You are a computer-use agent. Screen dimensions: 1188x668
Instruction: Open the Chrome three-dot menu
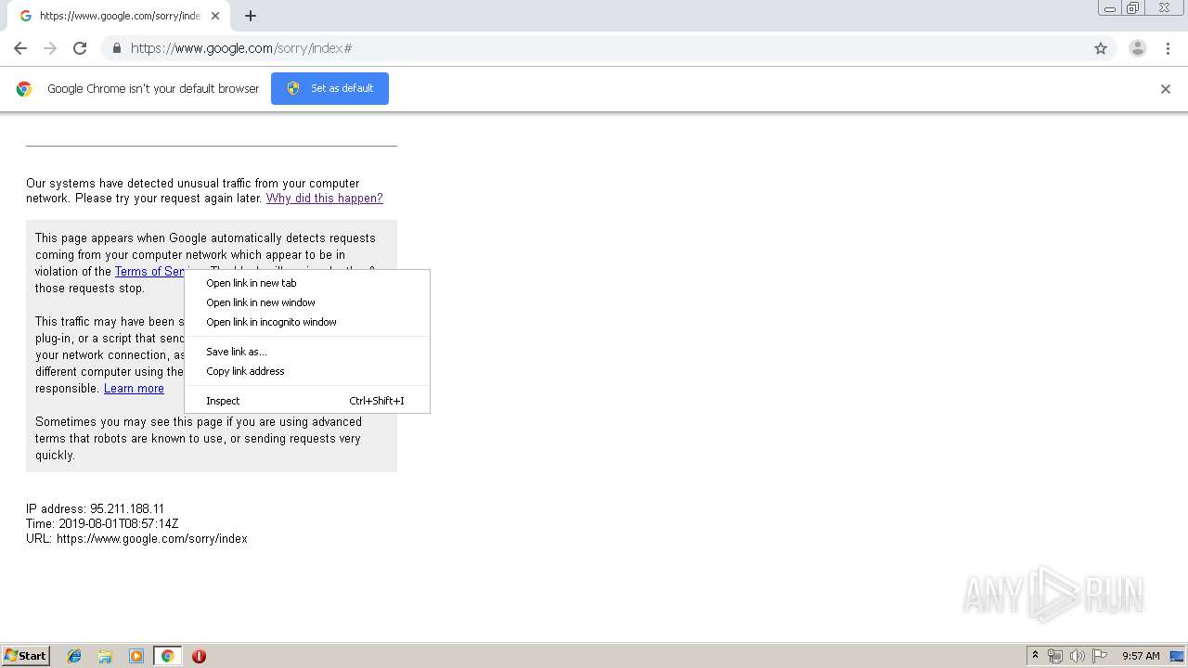tap(1168, 48)
